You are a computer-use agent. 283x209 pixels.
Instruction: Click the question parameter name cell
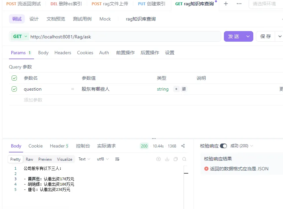[x=33, y=89]
